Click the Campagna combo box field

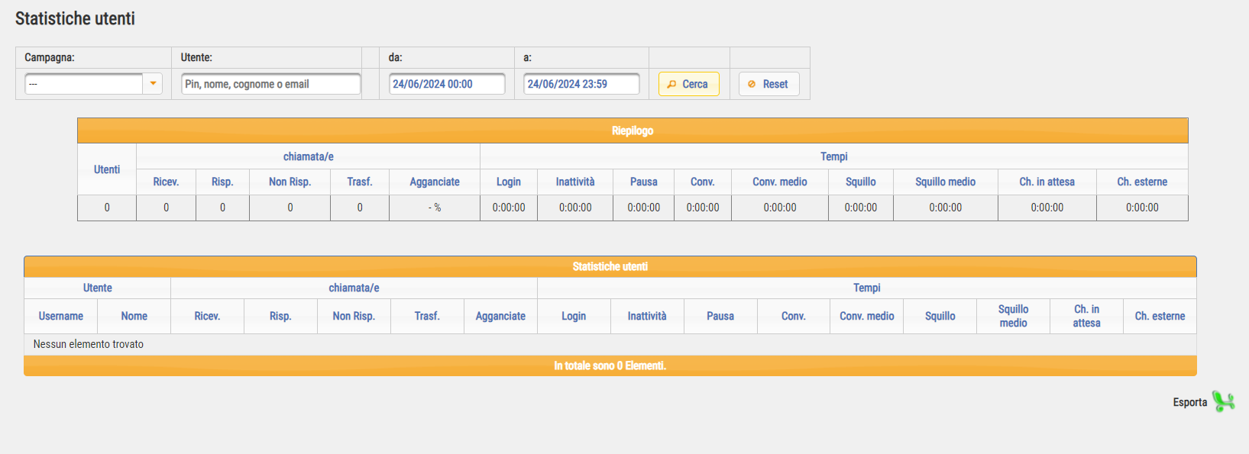(84, 84)
